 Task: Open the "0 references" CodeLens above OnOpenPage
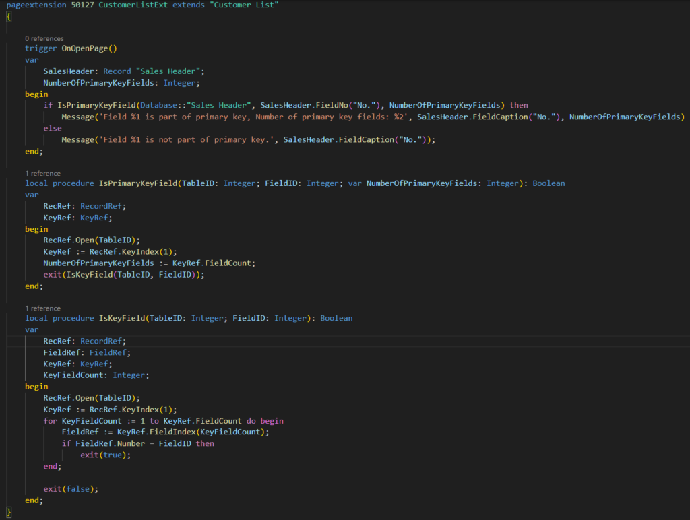pyautogui.click(x=44, y=38)
